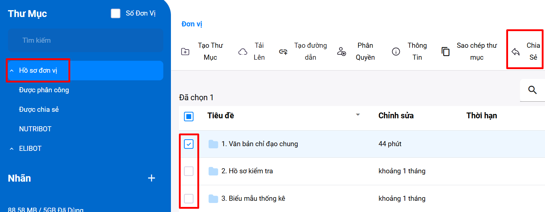
Task: Click the Chia Sẻ share arrow icon
Action: [516, 52]
